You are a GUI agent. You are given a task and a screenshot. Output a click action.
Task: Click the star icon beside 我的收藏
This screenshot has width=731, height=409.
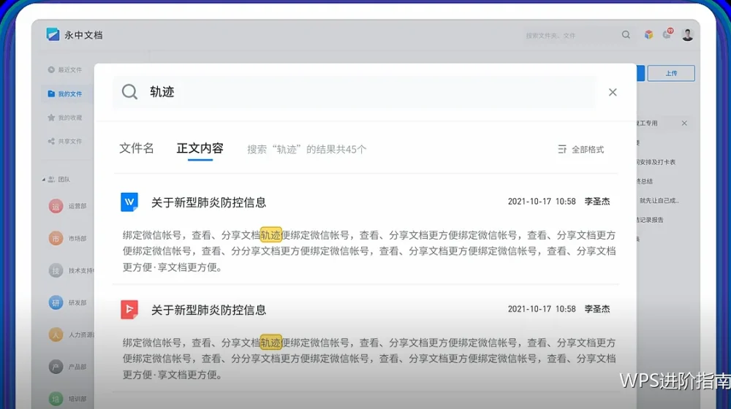tap(51, 118)
